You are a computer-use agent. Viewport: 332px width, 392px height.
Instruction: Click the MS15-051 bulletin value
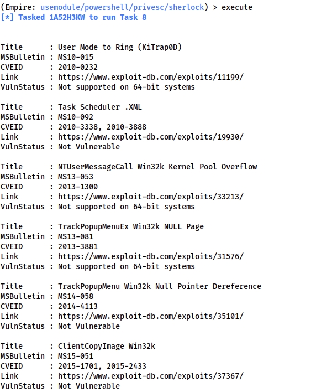76,356
